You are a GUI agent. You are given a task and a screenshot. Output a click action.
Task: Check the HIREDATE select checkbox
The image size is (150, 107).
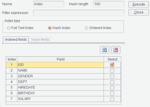click(x=112, y=88)
